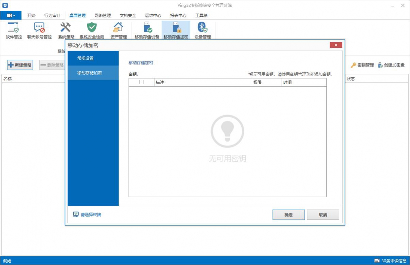Click the 权限 column header
The height and width of the screenshot is (265, 410).
point(266,83)
